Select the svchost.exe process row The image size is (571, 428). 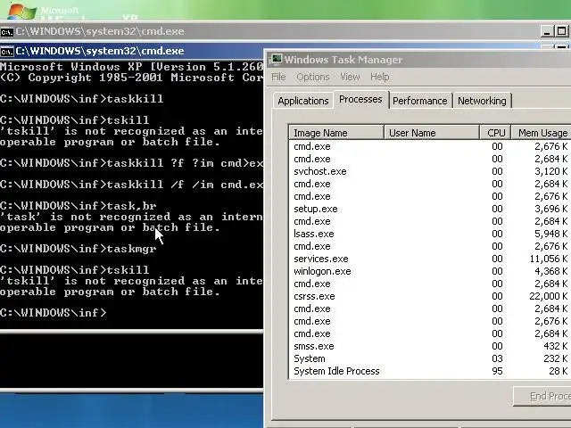tap(430, 171)
